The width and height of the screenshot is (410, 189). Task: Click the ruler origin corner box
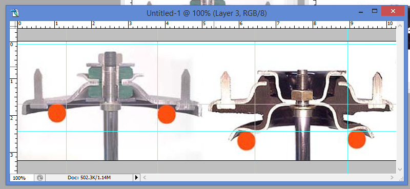[13, 25]
